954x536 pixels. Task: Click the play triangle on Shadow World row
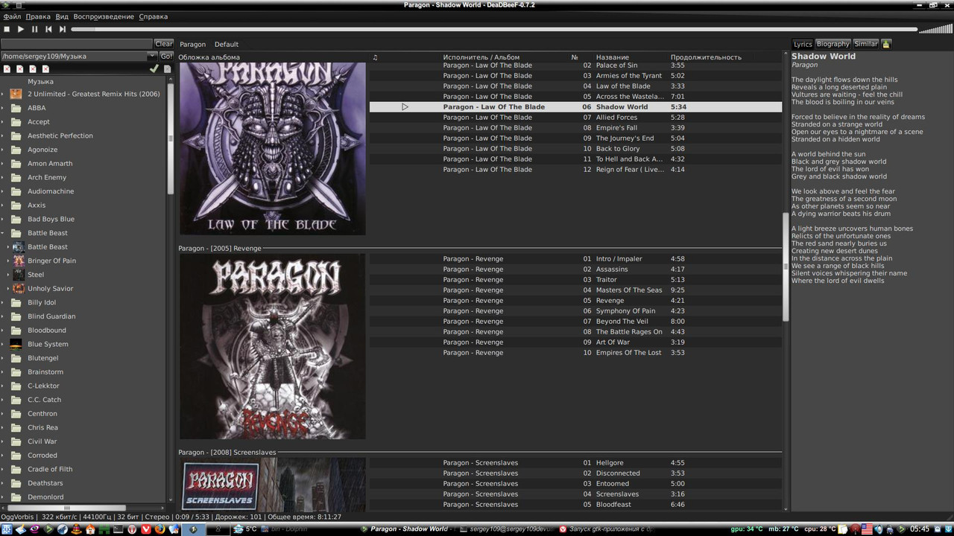tap(405, 107)
